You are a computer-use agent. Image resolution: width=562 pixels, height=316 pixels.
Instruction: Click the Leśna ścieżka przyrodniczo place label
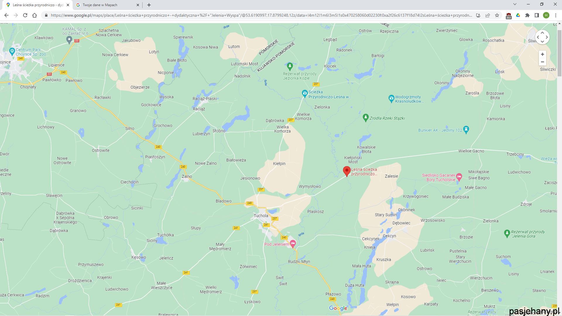[x=364, y=172]
